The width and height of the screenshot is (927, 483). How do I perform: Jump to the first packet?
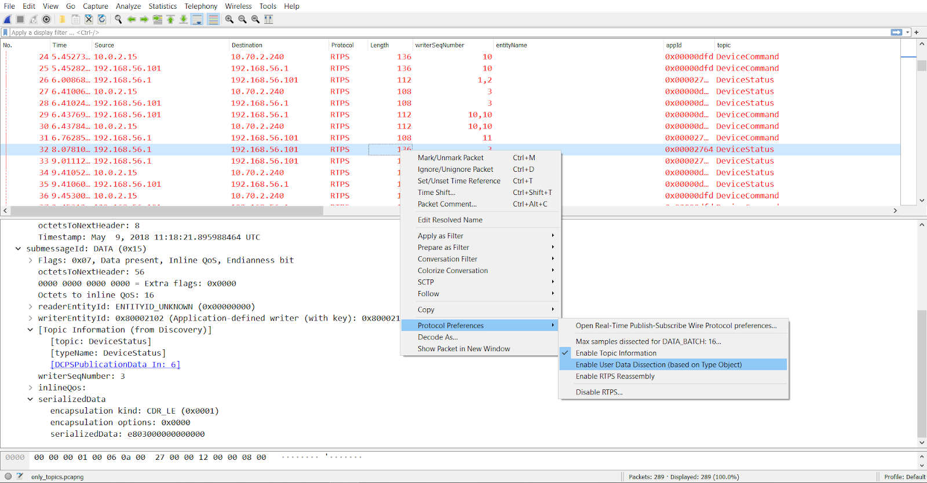[x=170, y=19]
